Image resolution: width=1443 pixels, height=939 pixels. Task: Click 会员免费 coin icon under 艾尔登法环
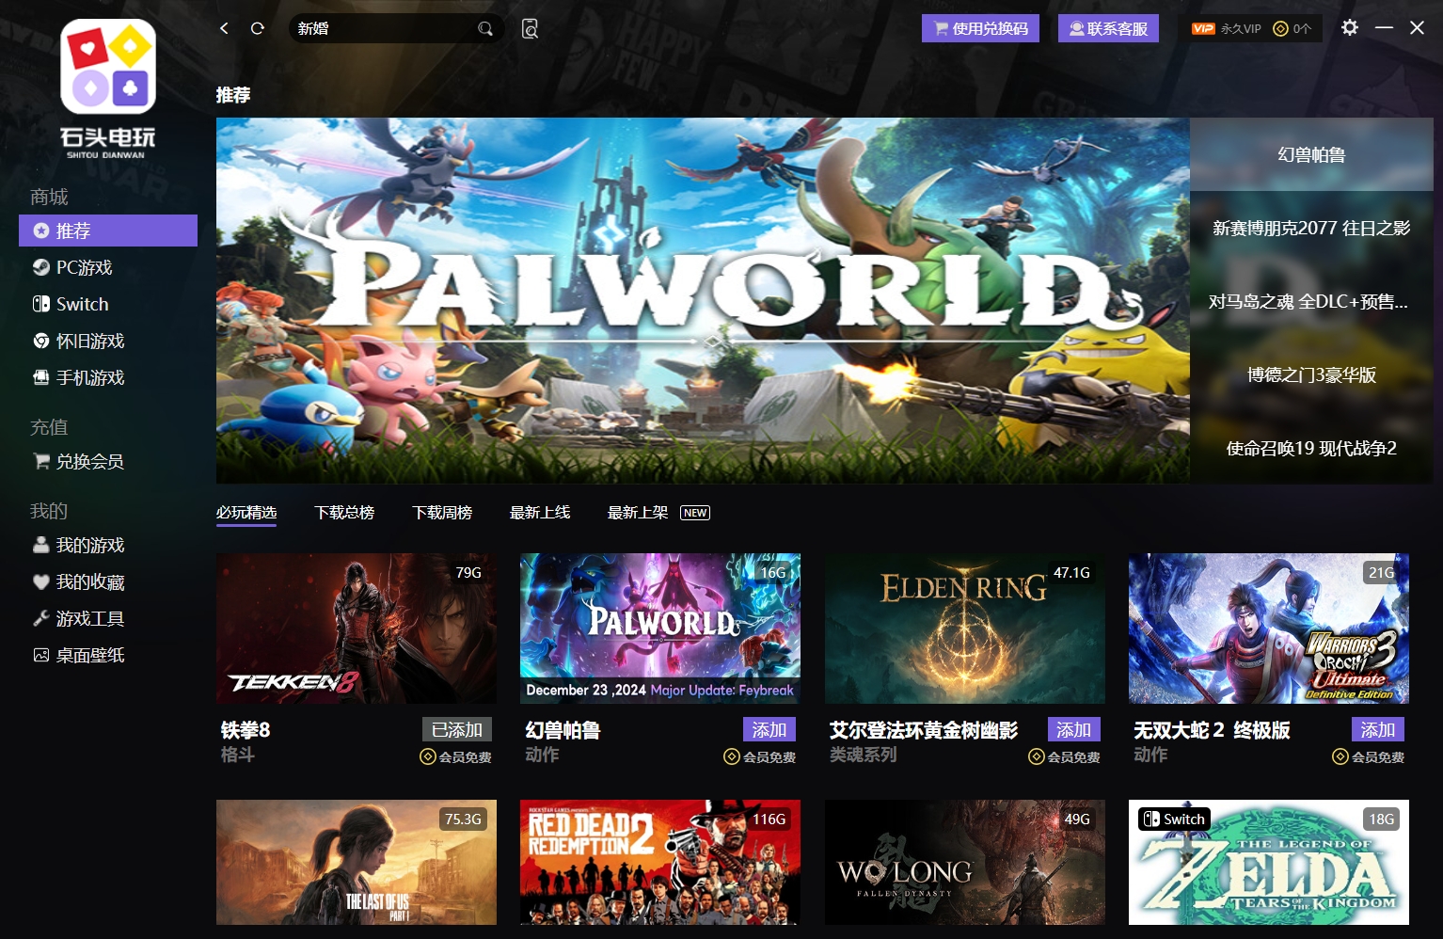pos(1037,756)
